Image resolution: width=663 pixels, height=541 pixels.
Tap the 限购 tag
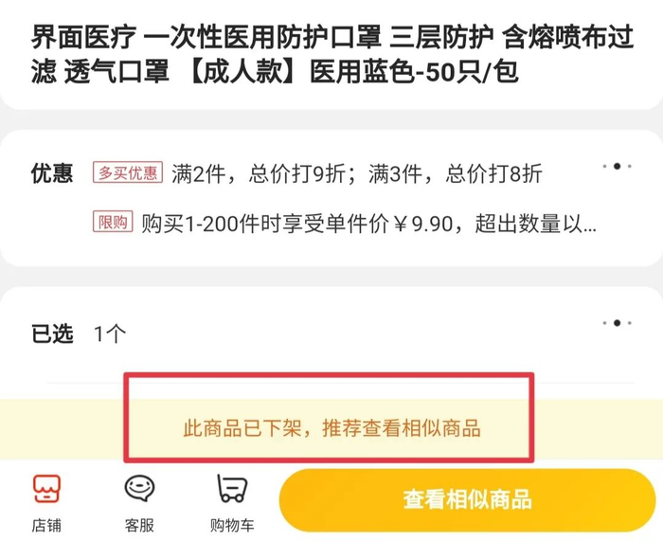pos(113,222)
